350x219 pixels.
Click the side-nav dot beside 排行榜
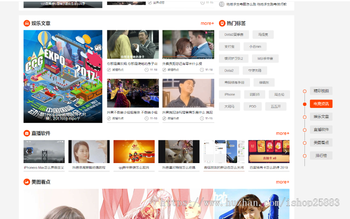pyautogui.click(x=304, y=156)
